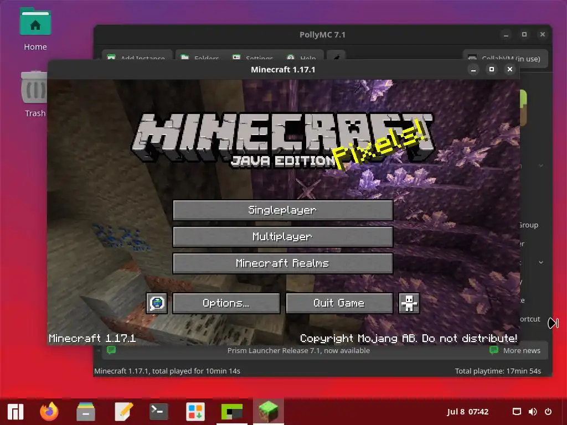Image resolution: width=567 pixels, height=425 pixels.
Task: Launch Firefox from the taskbar
Action: pyautogui.click(x=49, y=412)
